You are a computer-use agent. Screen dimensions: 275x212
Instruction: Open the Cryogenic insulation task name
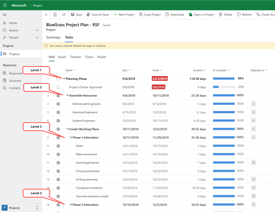pos(89,188)
